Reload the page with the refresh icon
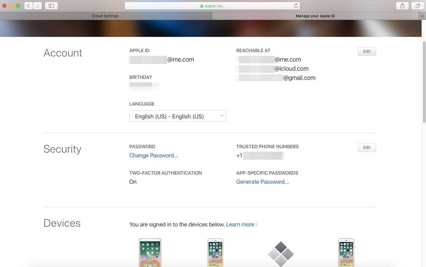 [x=295, y=6]
